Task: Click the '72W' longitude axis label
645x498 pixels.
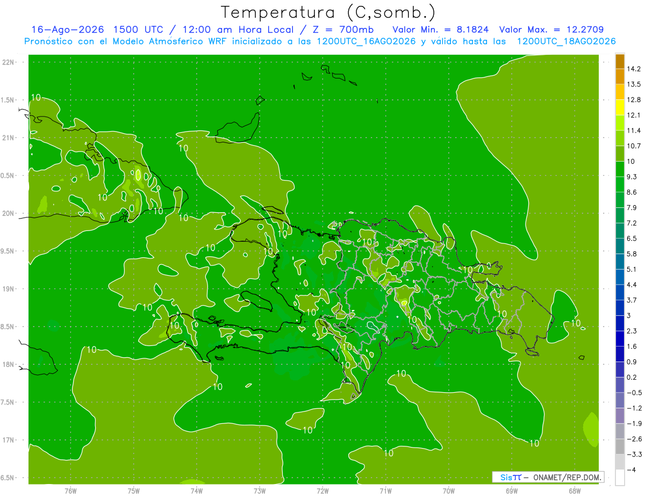Action: click(322, 490)
